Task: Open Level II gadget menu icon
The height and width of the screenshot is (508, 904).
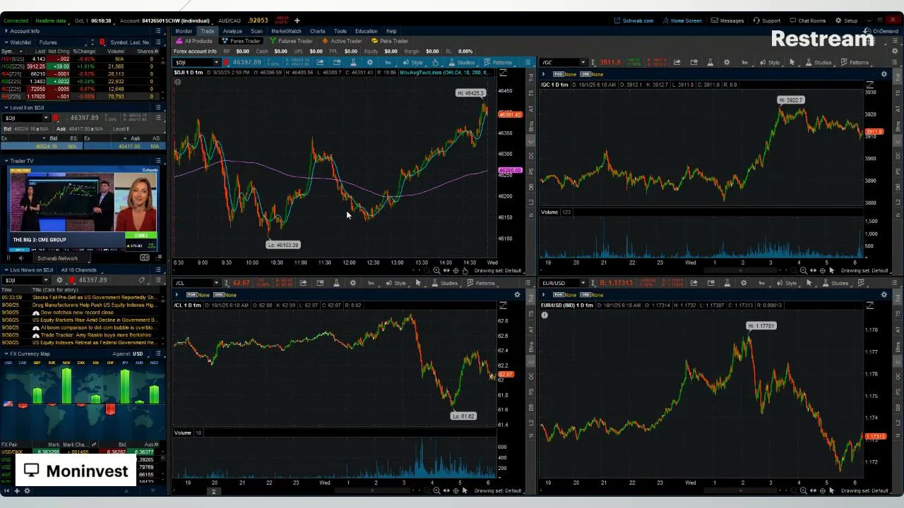Action: pos(158,107)
